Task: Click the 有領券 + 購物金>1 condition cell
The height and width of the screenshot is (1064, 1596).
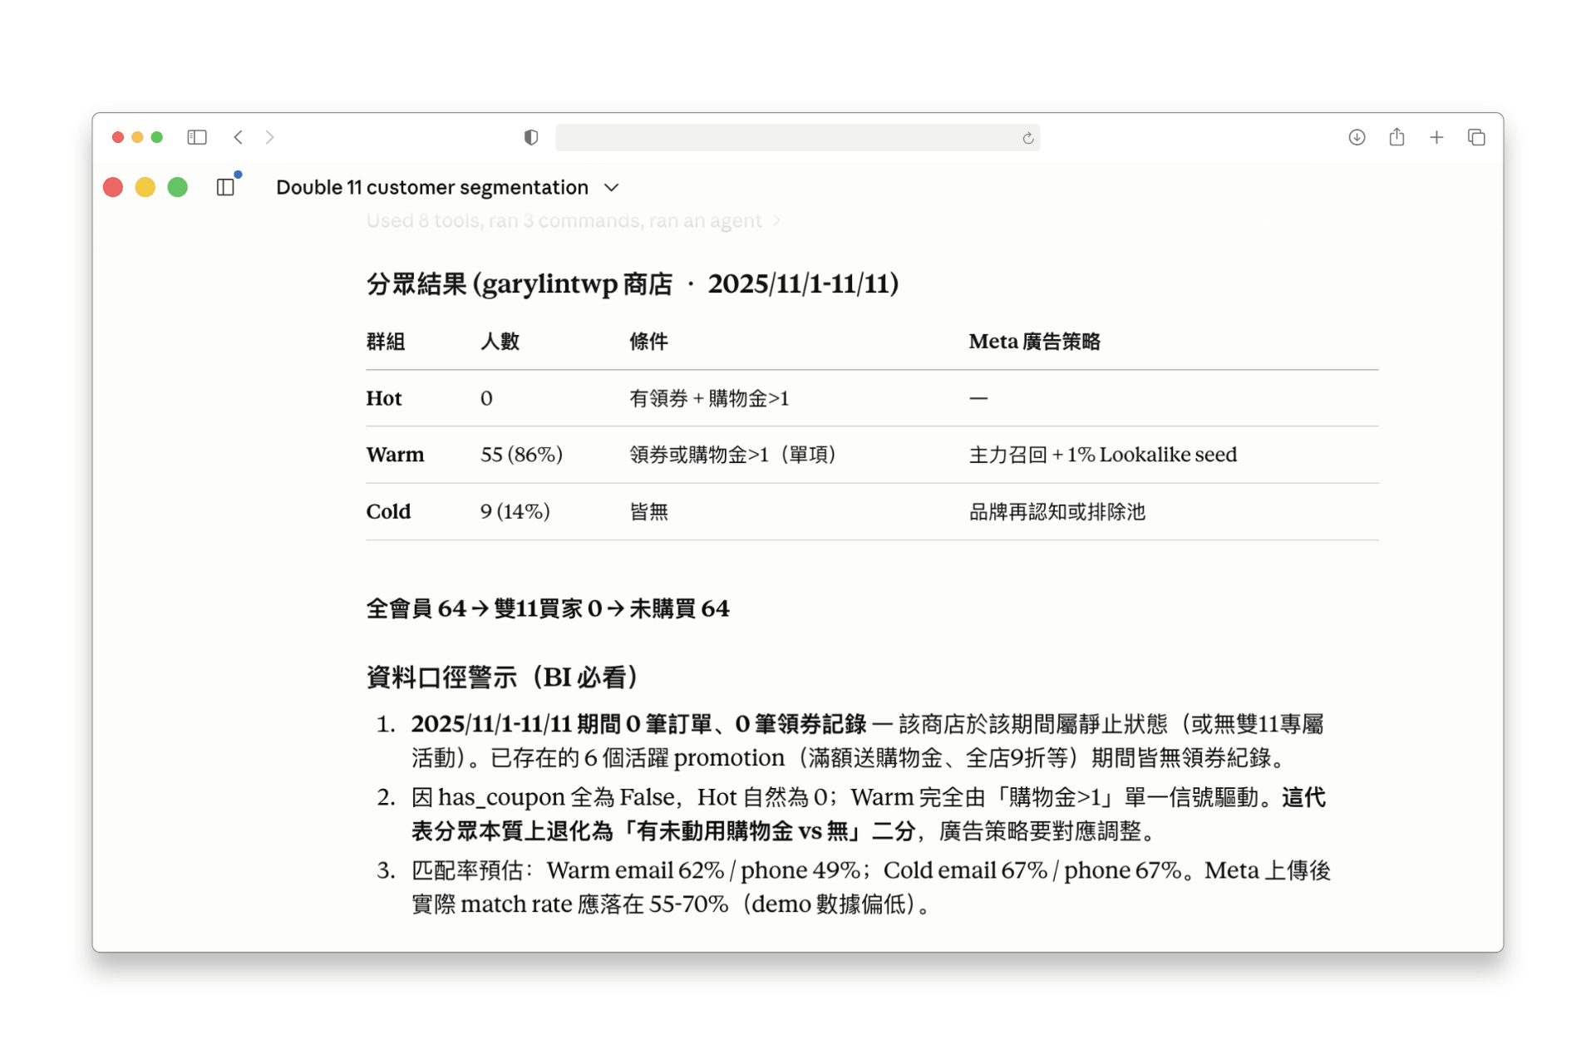Action: point(709,398)
